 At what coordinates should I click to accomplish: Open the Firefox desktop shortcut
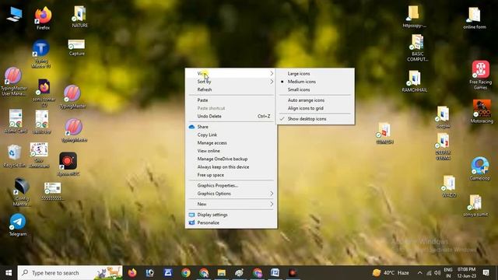click(x=43, y=17)
